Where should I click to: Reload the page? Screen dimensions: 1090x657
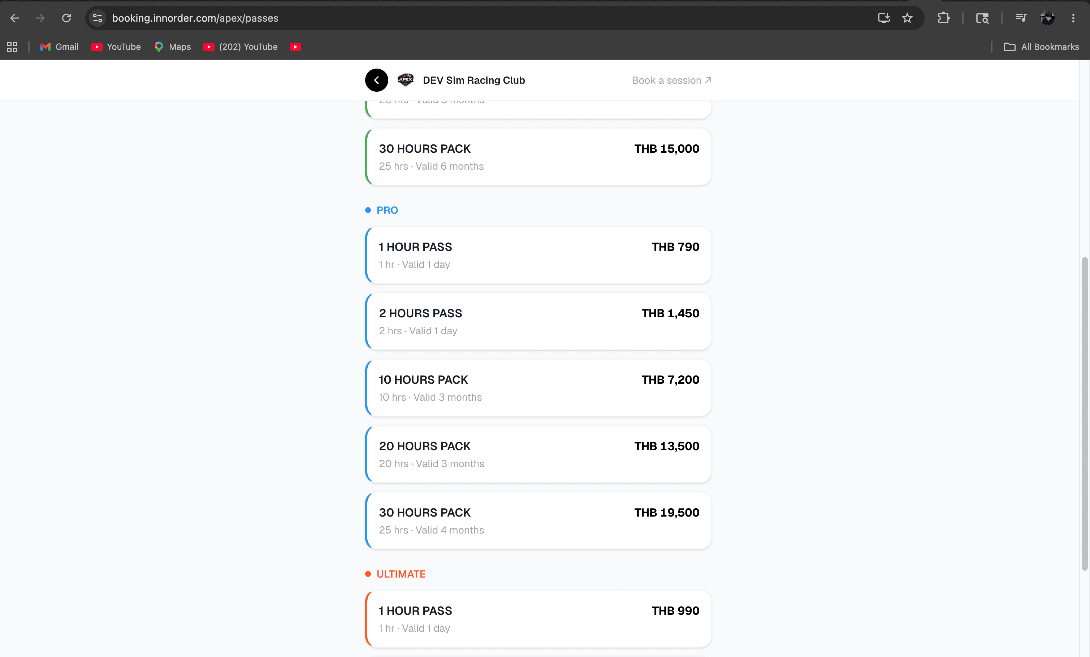66,18
